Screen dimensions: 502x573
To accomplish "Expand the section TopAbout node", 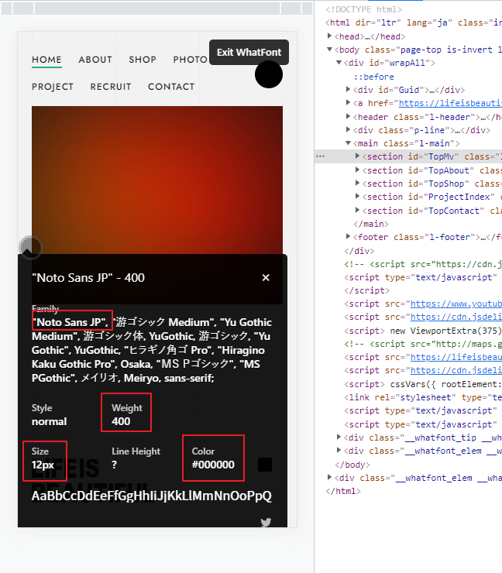I will pos(358,170).
